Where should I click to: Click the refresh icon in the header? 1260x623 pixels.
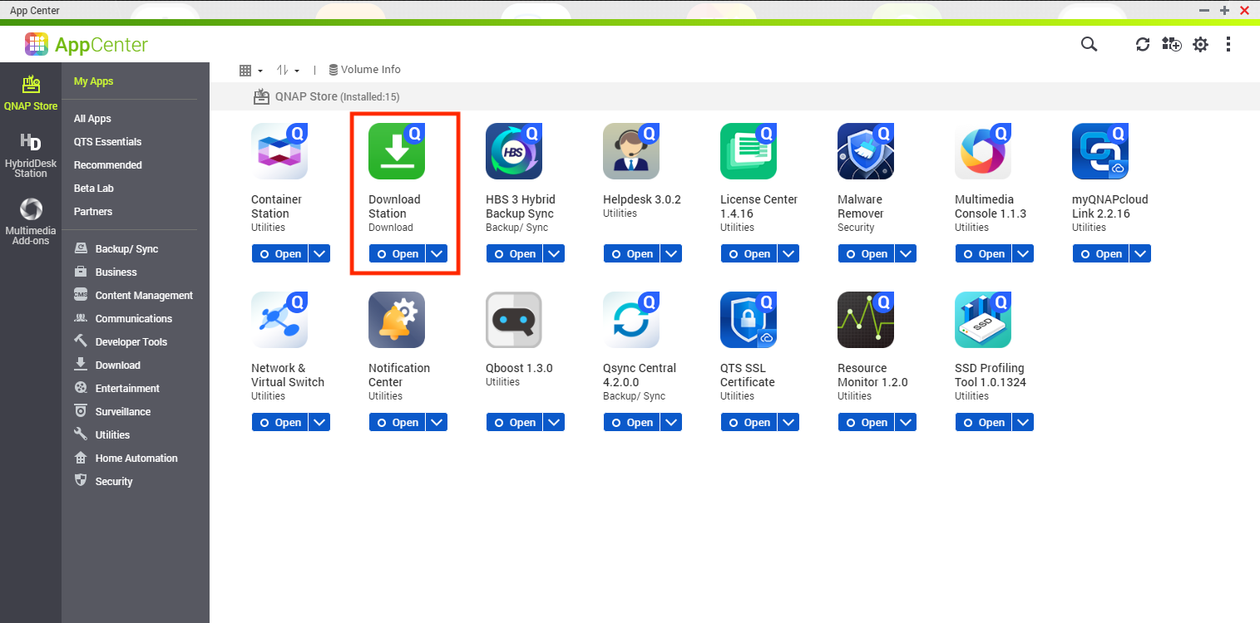coord(1143,45)
